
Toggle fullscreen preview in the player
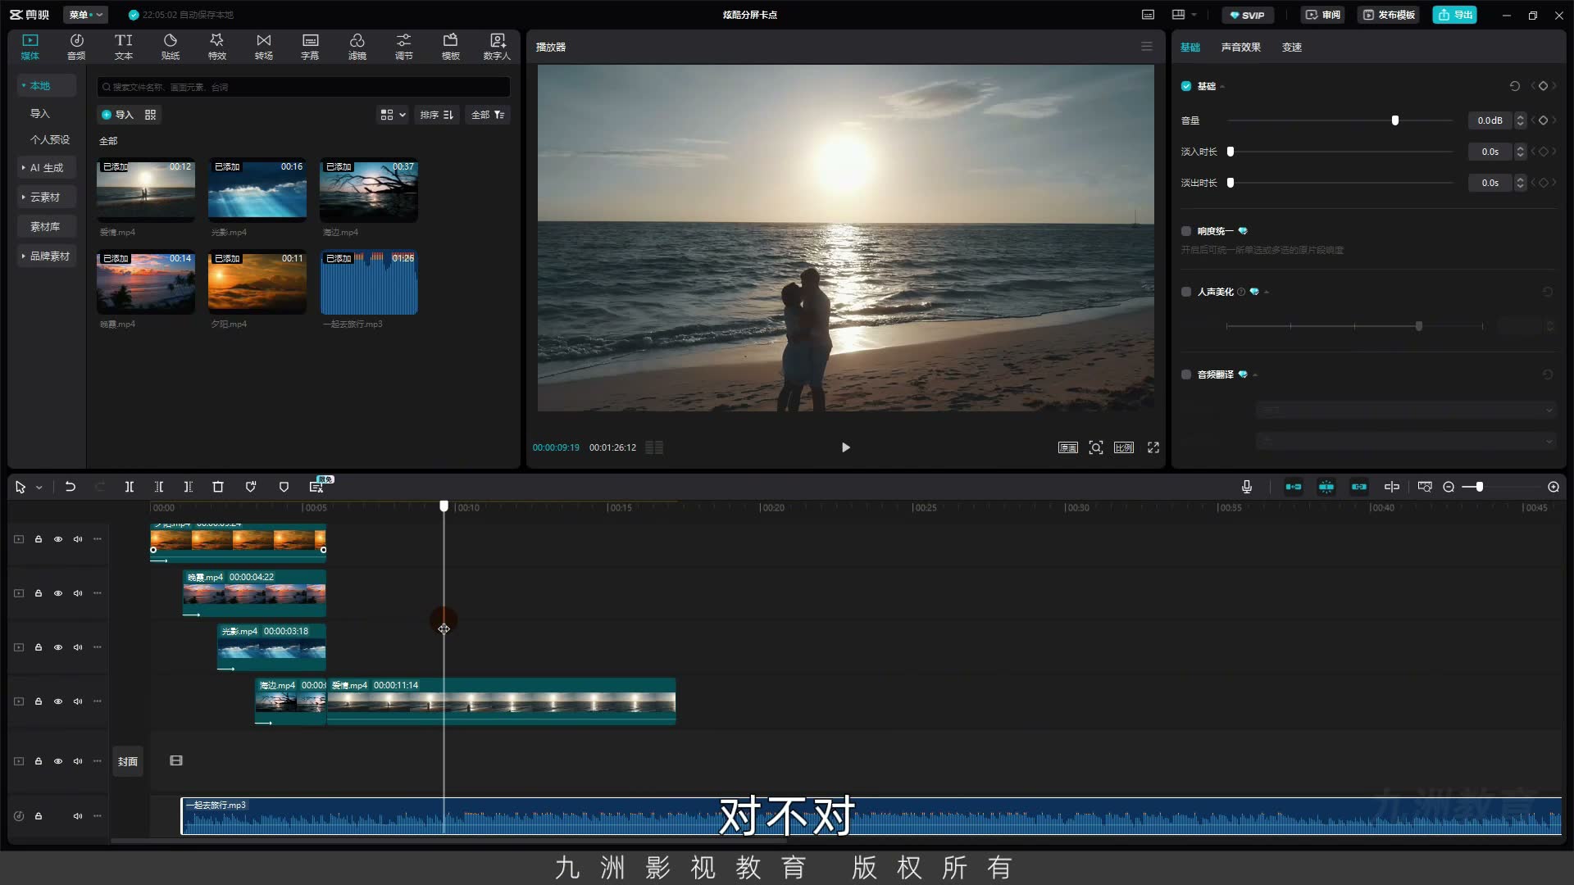coord(1153,447)
